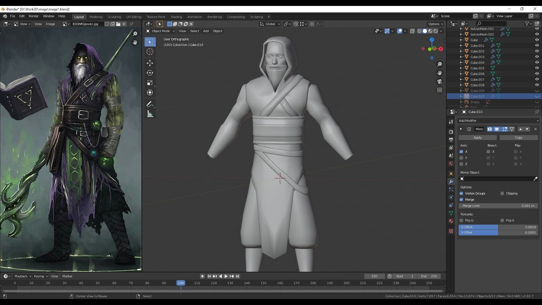Image resolution: width=542 pixels, height=305 pixels.
Task: Select the Rotate tool
Action: coord(150,73)
